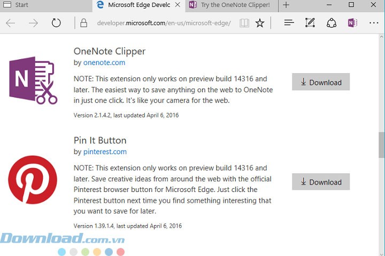Make a Web Note

[x=310, y=23]
